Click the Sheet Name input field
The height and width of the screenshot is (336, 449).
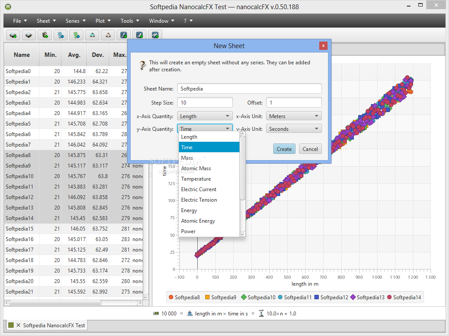click(249, 88)
